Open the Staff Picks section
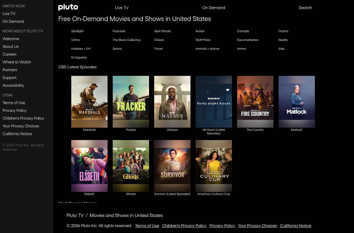354x233 pixels. pyautogui.click(x=203, y=40)
